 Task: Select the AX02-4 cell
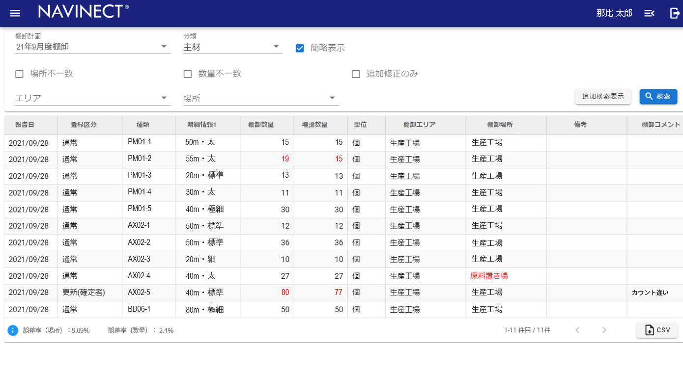(x=149, y=276)
